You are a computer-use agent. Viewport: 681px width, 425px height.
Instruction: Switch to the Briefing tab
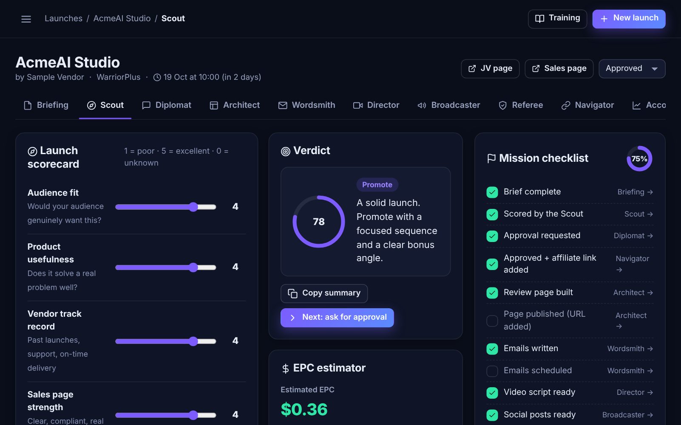(46, 105)
